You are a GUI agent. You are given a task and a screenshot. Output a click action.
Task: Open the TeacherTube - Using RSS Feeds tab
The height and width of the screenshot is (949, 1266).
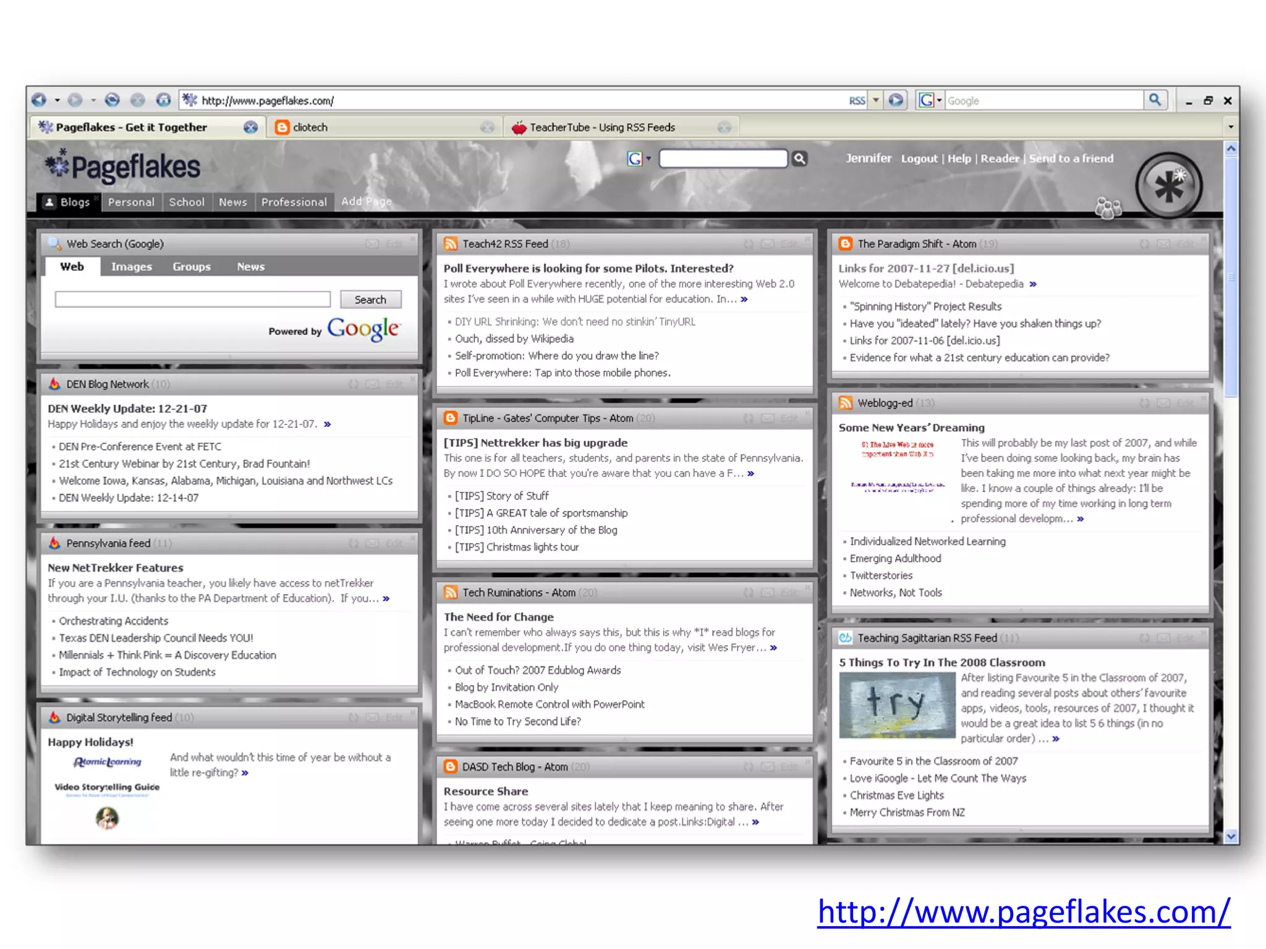(602, 127)
